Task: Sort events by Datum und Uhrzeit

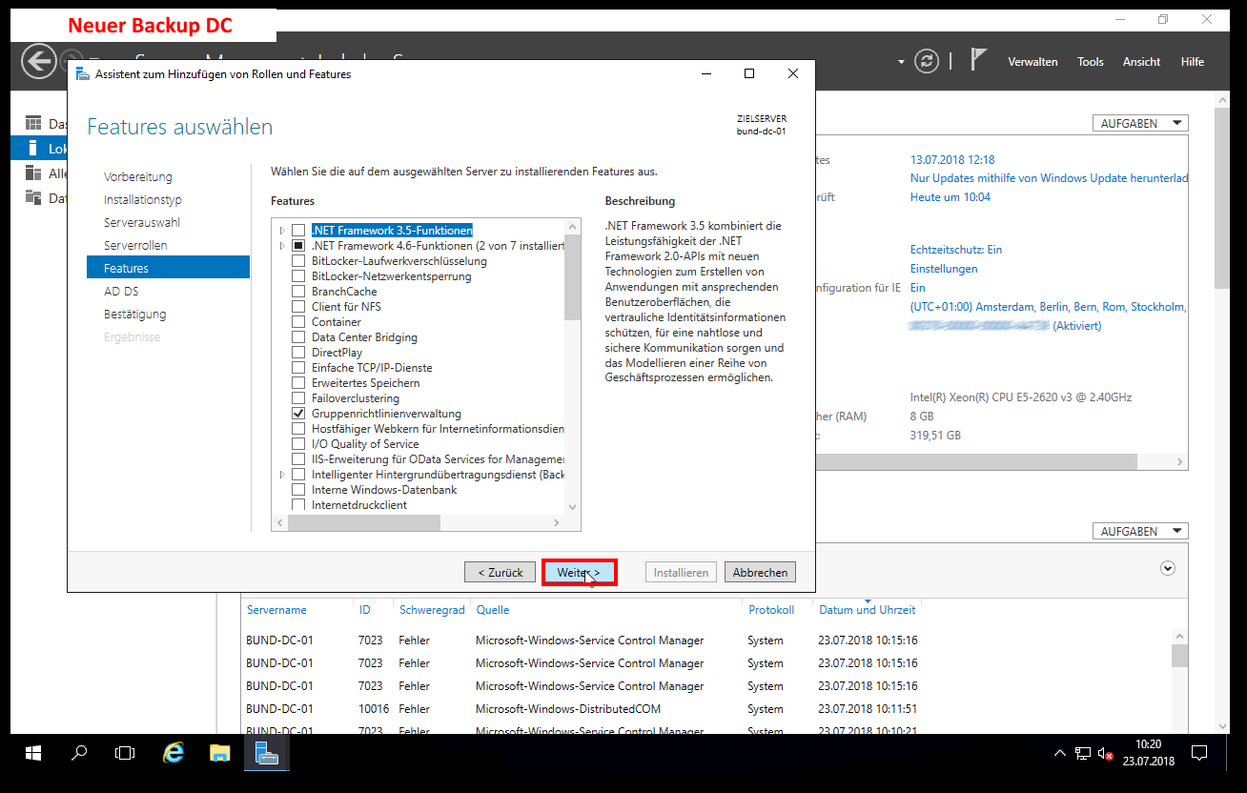Action: (x=867, y=609)
